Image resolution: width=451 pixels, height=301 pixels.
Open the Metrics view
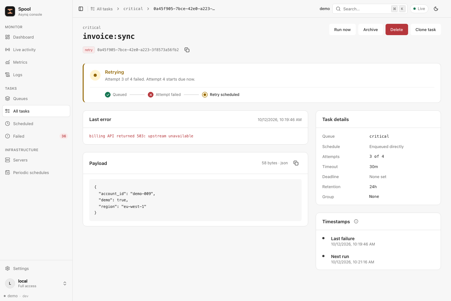coord(36,62)
